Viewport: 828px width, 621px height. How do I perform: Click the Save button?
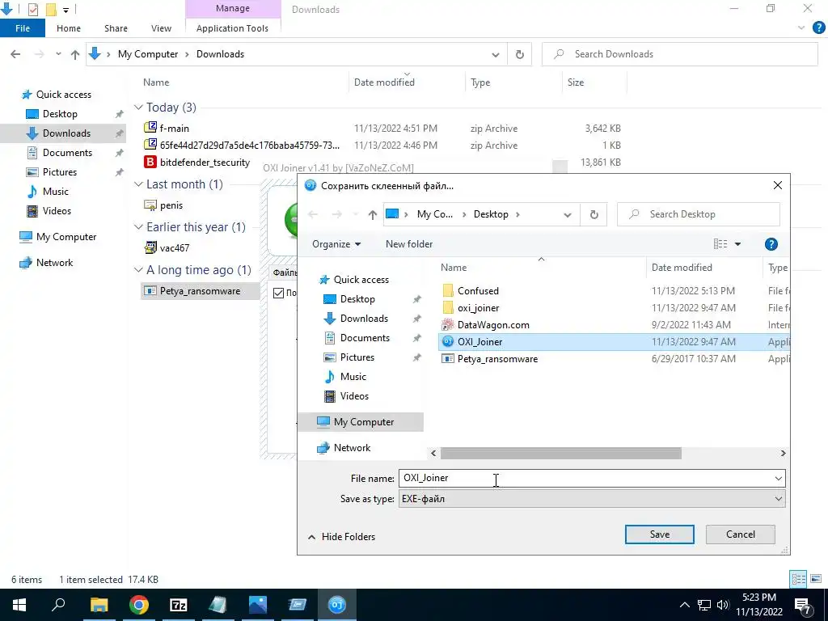[660, 534]
